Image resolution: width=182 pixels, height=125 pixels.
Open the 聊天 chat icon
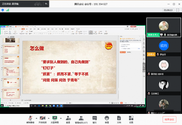(95, 118)
